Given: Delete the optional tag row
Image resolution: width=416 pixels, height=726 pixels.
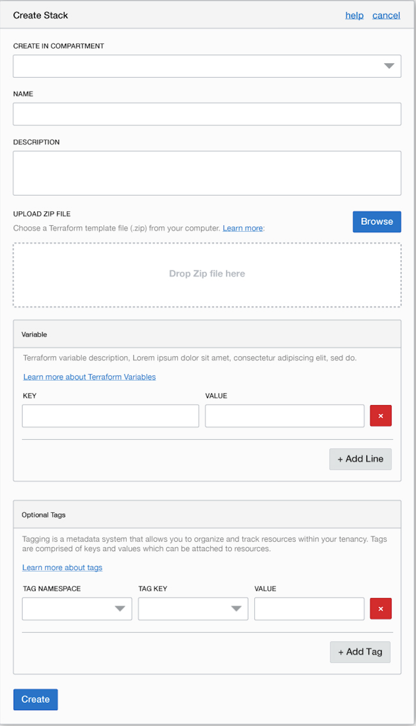Looking at the screenshot, I should (380, 609).
